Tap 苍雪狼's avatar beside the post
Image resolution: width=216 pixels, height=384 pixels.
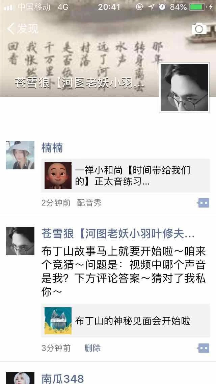pos(20,241)
